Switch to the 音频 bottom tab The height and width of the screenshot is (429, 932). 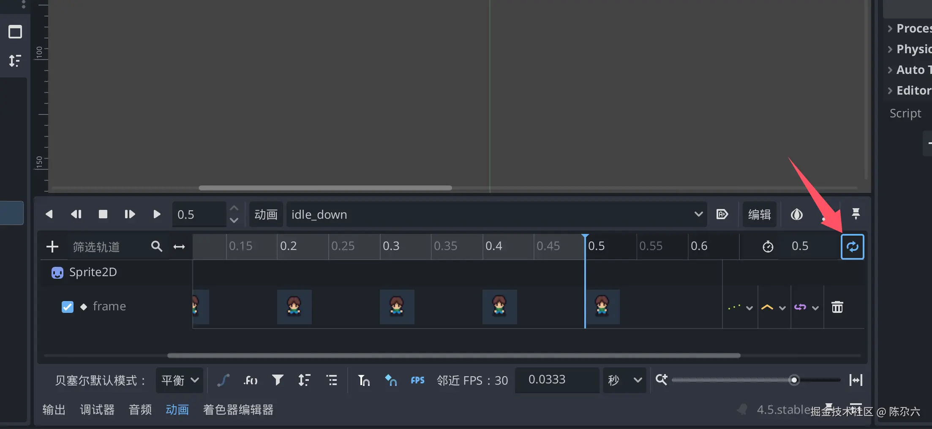tap(140, 410)
